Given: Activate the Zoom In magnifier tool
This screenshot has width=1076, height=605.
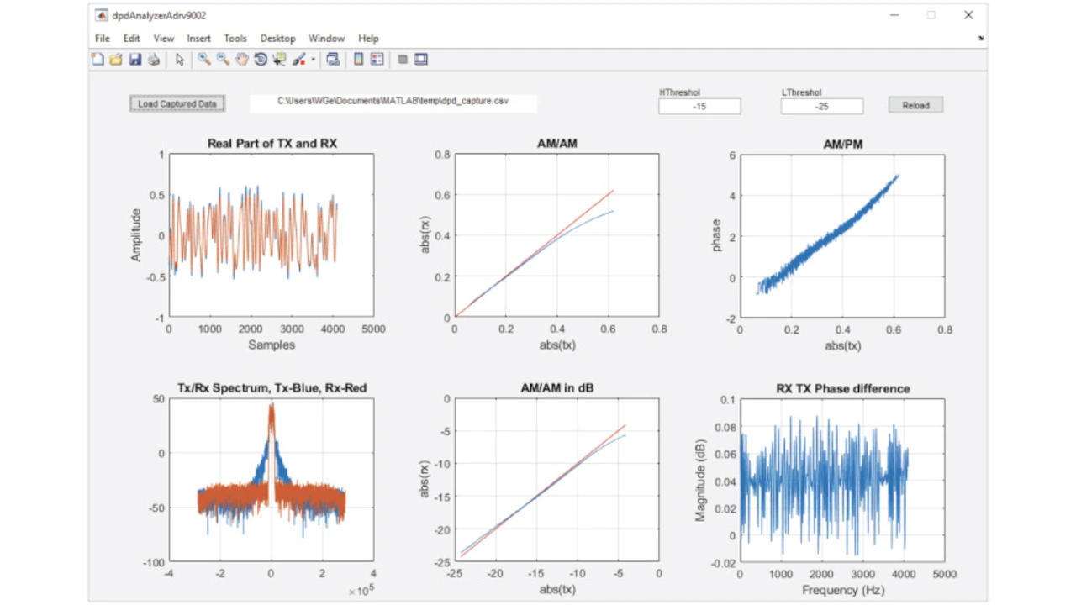Looking at the screenshot, I should pos(203,60).
